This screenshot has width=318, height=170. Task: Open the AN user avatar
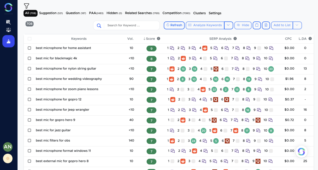click(8, 147)
